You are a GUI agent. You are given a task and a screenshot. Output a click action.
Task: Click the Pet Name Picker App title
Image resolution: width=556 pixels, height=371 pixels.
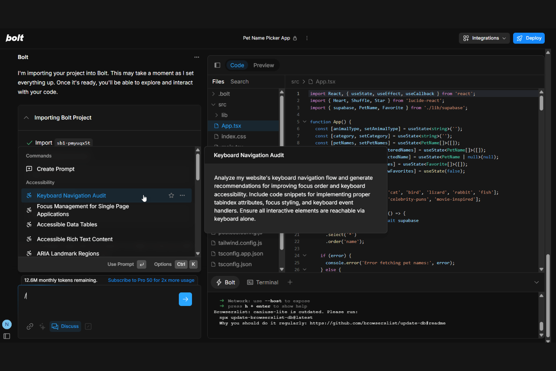[x=266, y=38]
